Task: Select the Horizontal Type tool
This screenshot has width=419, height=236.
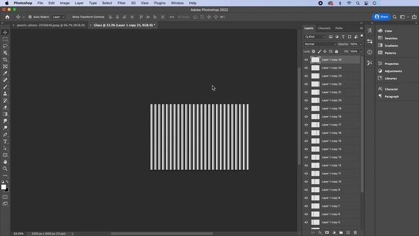Action: [5, 142]
